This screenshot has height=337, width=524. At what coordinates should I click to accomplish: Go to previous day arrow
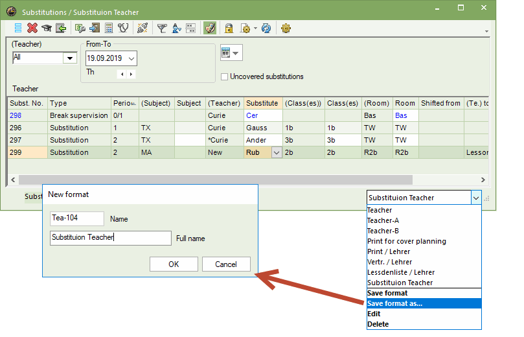(x=122, y=75)
